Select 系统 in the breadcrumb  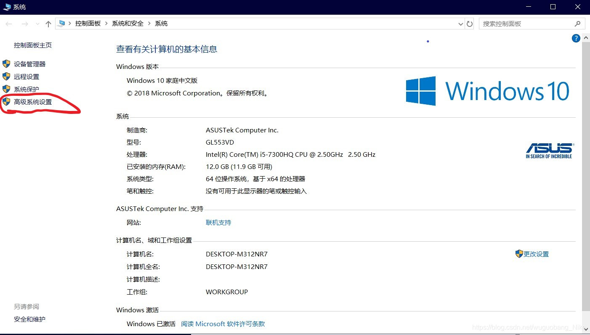click(161, 24)
